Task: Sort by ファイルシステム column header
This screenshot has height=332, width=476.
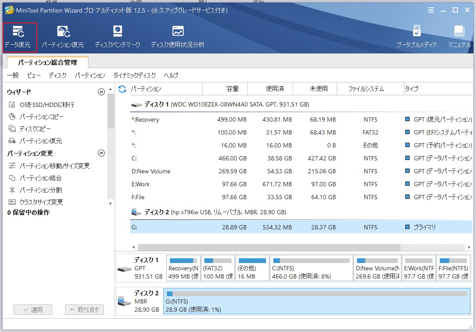Action: pos(370,89)
